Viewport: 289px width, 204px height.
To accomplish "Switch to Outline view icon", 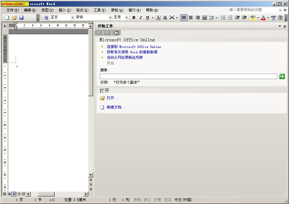I will [19, 194].
